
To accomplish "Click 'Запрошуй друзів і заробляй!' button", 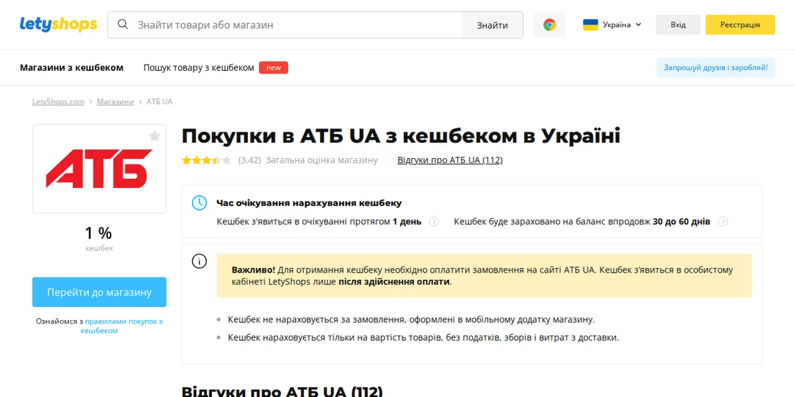I will pyautogui.click(x=715, y=67).
